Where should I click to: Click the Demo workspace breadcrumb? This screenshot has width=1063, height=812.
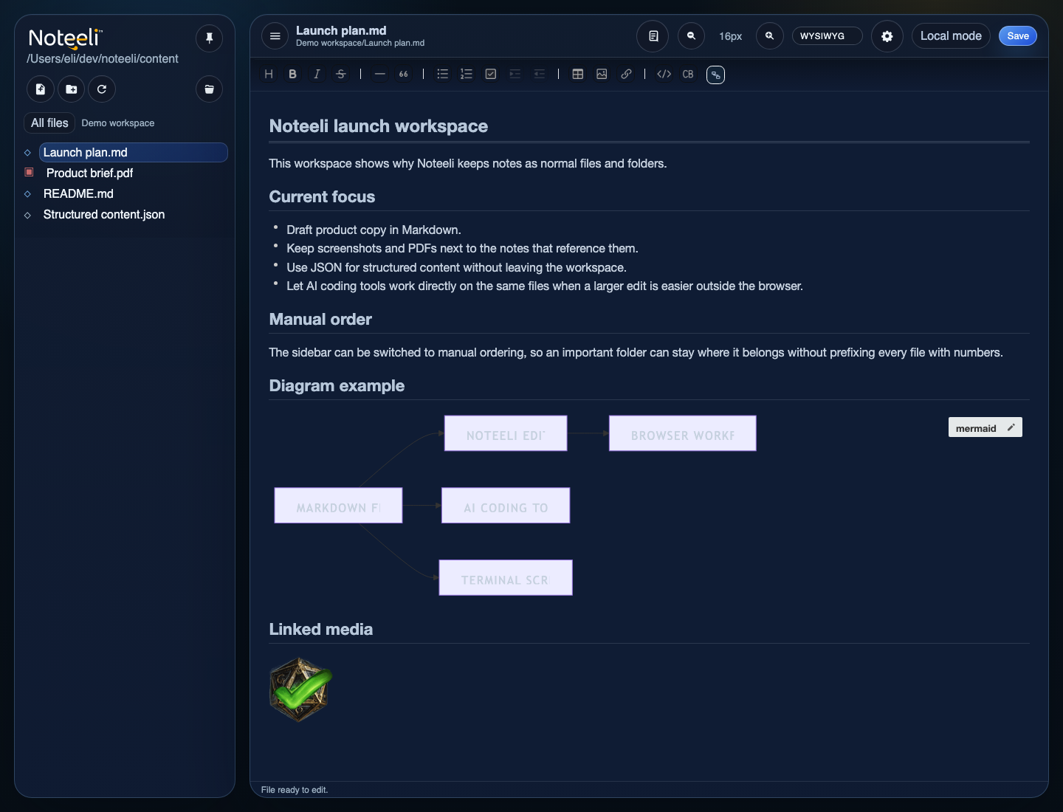[x=118, y=123]
